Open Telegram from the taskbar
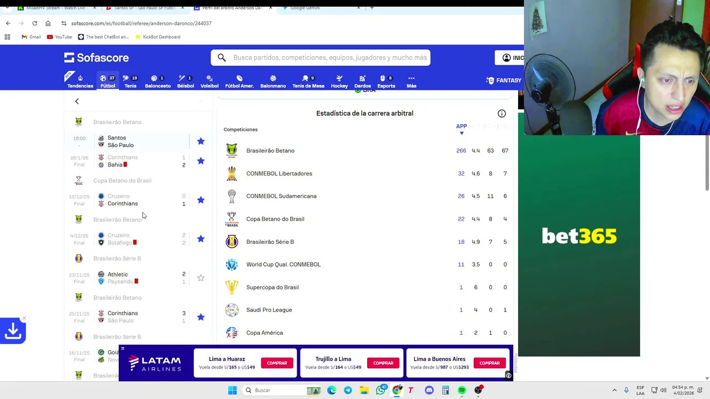Screen dimensions: 710x399 click(x=348, y=390)
